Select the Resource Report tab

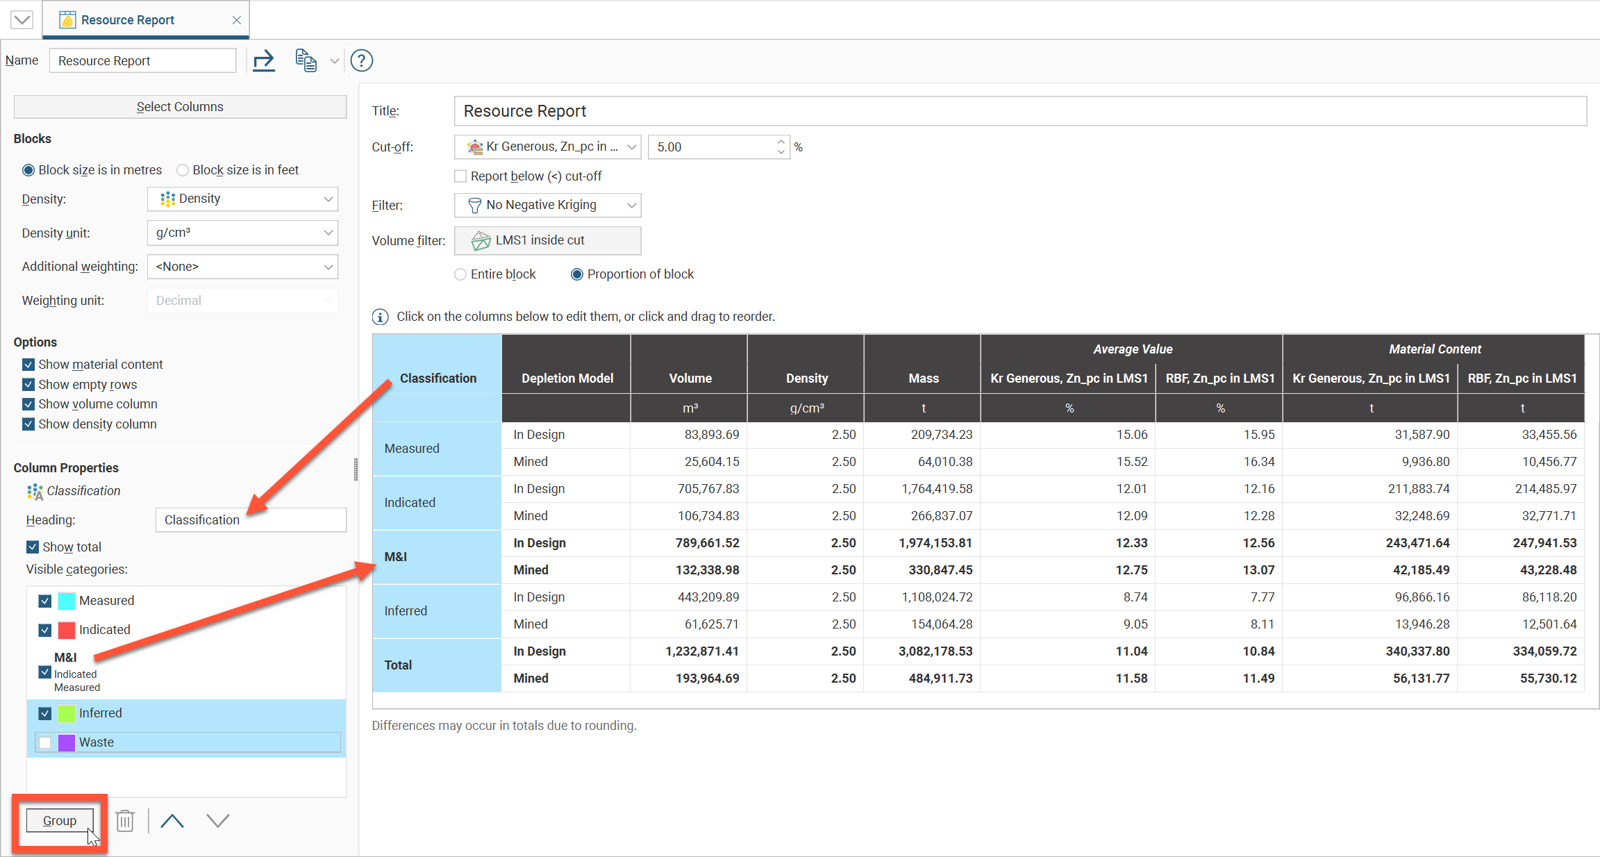point(127,20)
